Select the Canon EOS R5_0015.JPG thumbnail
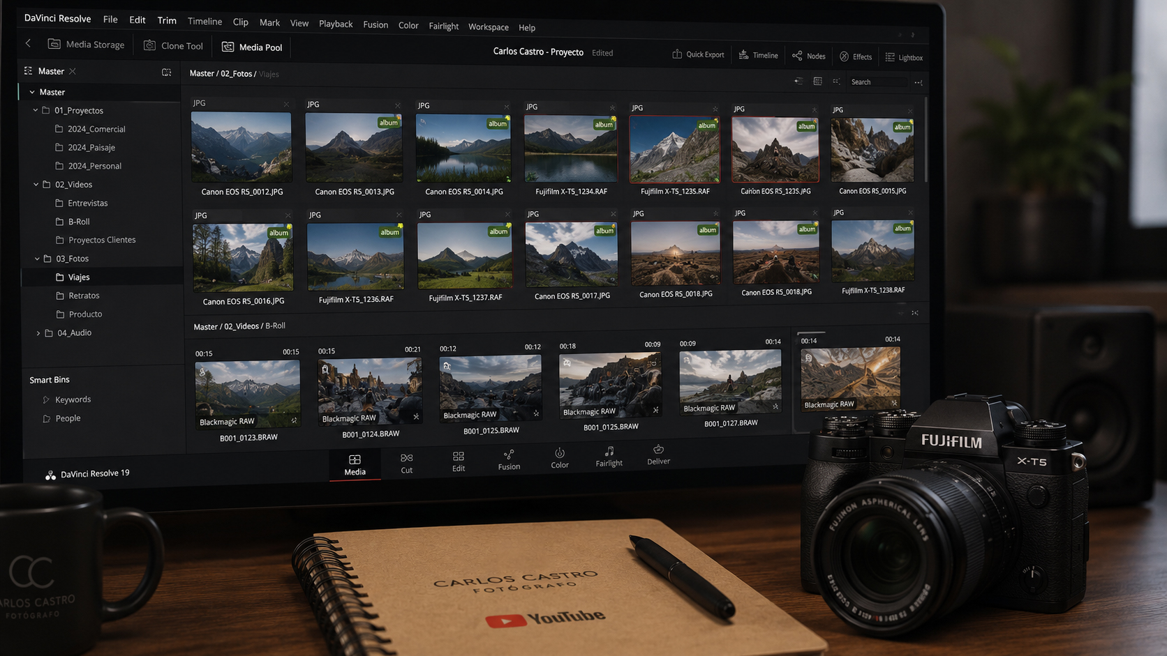The width and height of the screenshot is (1167, 656). pyautogui.click(x=872, y=151)
